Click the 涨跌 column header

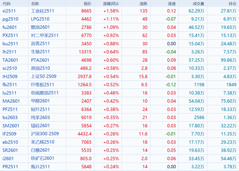pyautogui.click(x=143, y=4)
